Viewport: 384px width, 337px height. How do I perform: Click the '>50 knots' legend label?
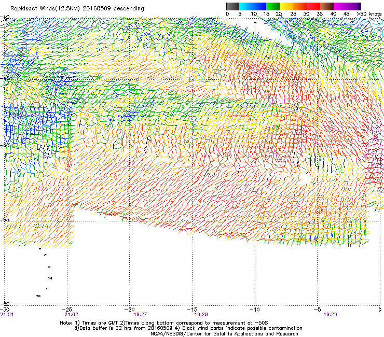[x=369, y=14]
